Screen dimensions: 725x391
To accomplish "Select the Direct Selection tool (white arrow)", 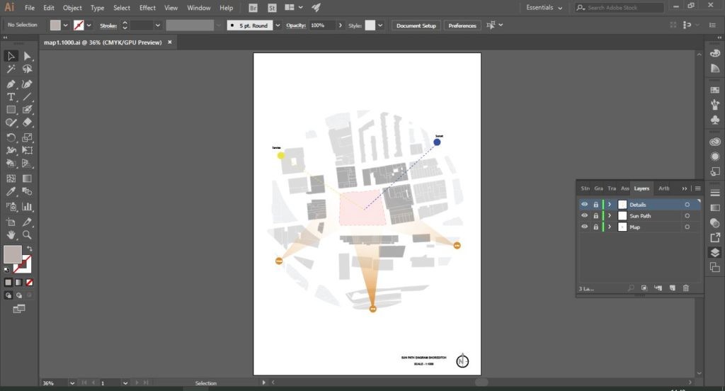I will [28, 56].
